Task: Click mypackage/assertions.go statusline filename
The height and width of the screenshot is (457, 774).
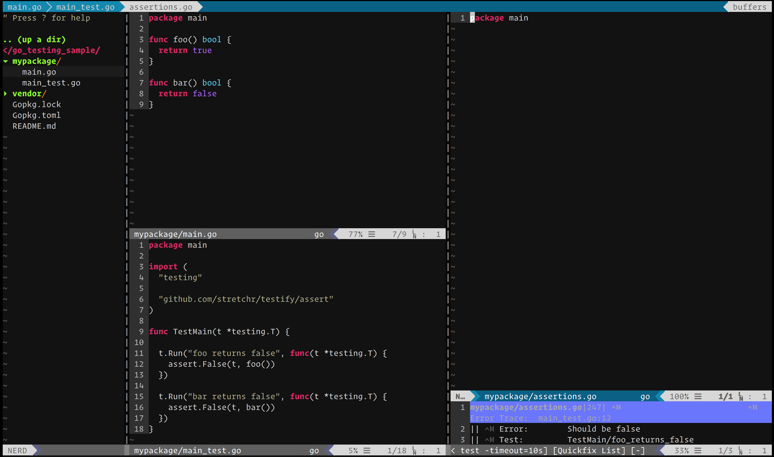Action: click(x=540, y=396)
